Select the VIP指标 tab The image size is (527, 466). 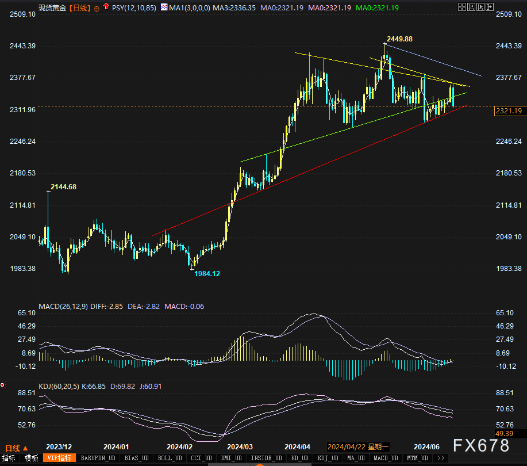click(x=59, y=459)
